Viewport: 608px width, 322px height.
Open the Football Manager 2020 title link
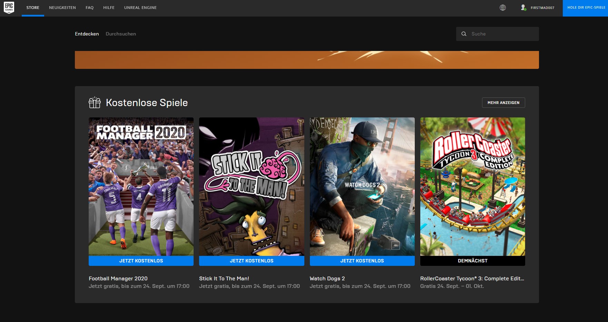[118, 279]
